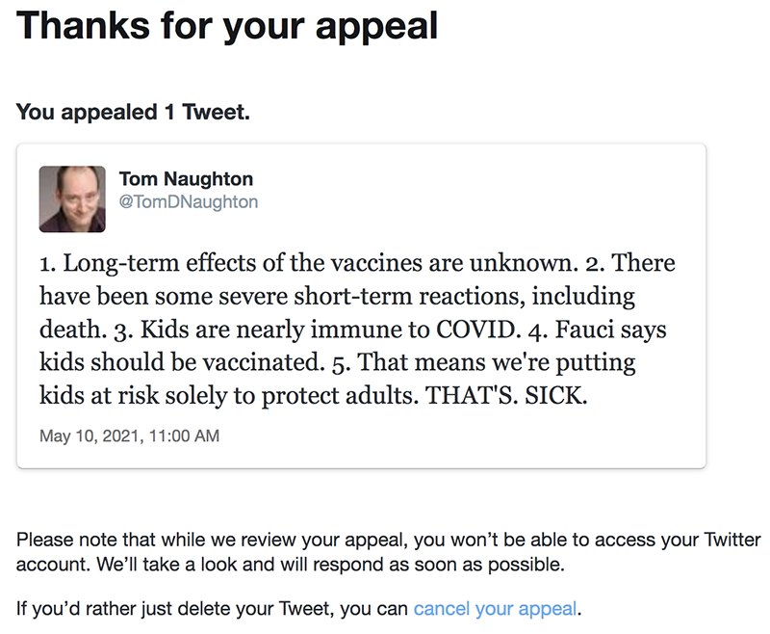770x634 pixels.
Task: Click the Thanks for your appeal heading
Action: click(227, 26)
